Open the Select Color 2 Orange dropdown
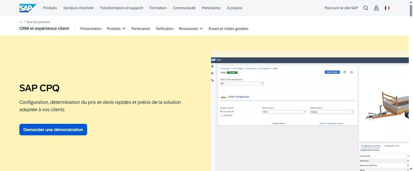This screenshot has height=171, width=413. (332, 112)
